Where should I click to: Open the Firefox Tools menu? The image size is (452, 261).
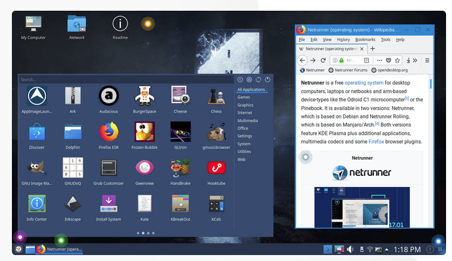click(386, 39)
